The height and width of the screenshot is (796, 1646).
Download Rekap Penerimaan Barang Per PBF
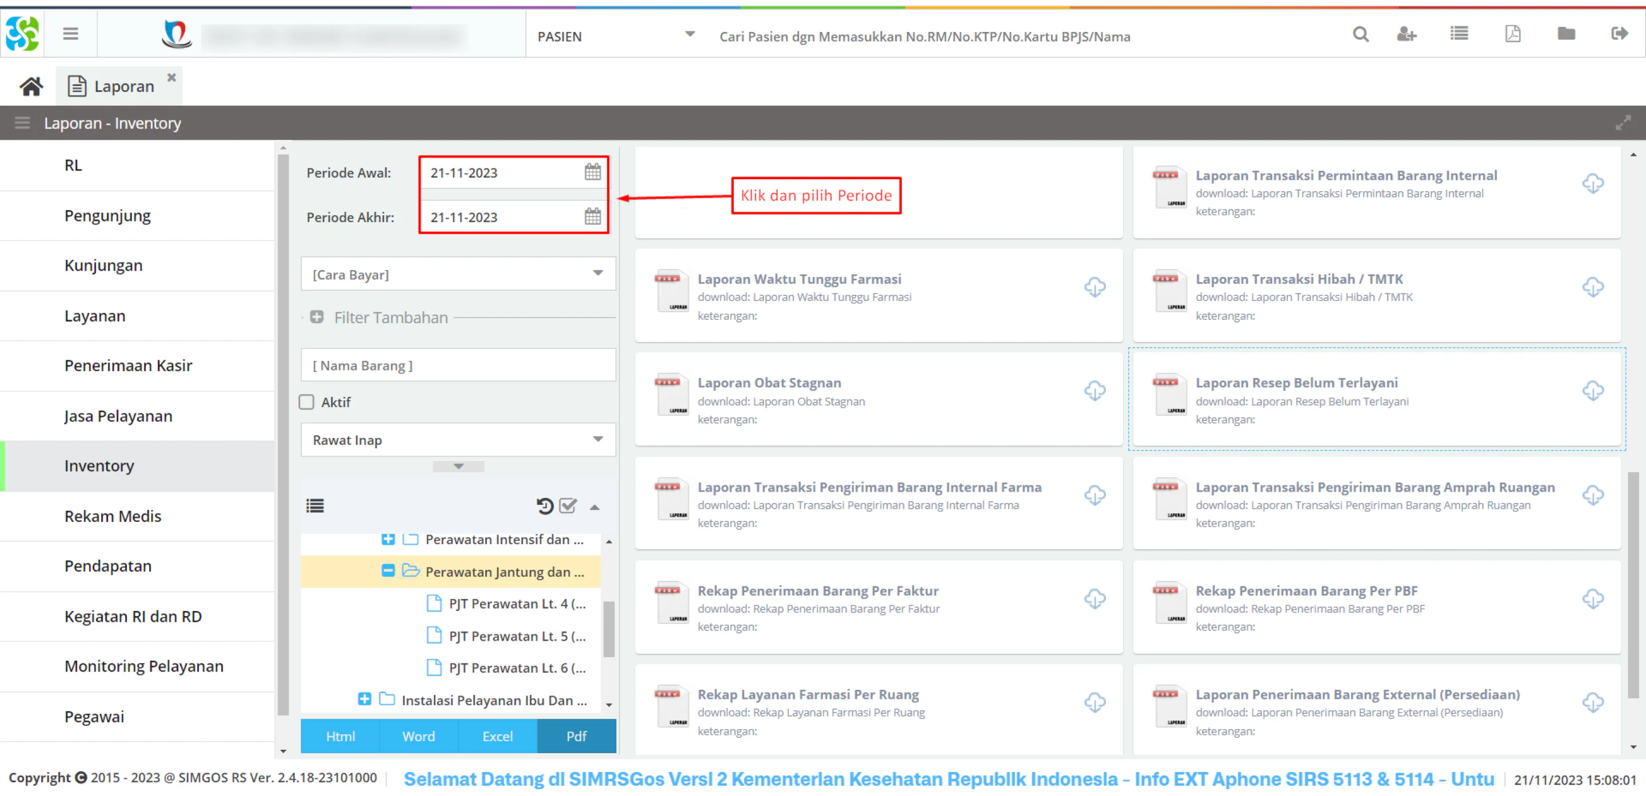[x=1592, y=599]
